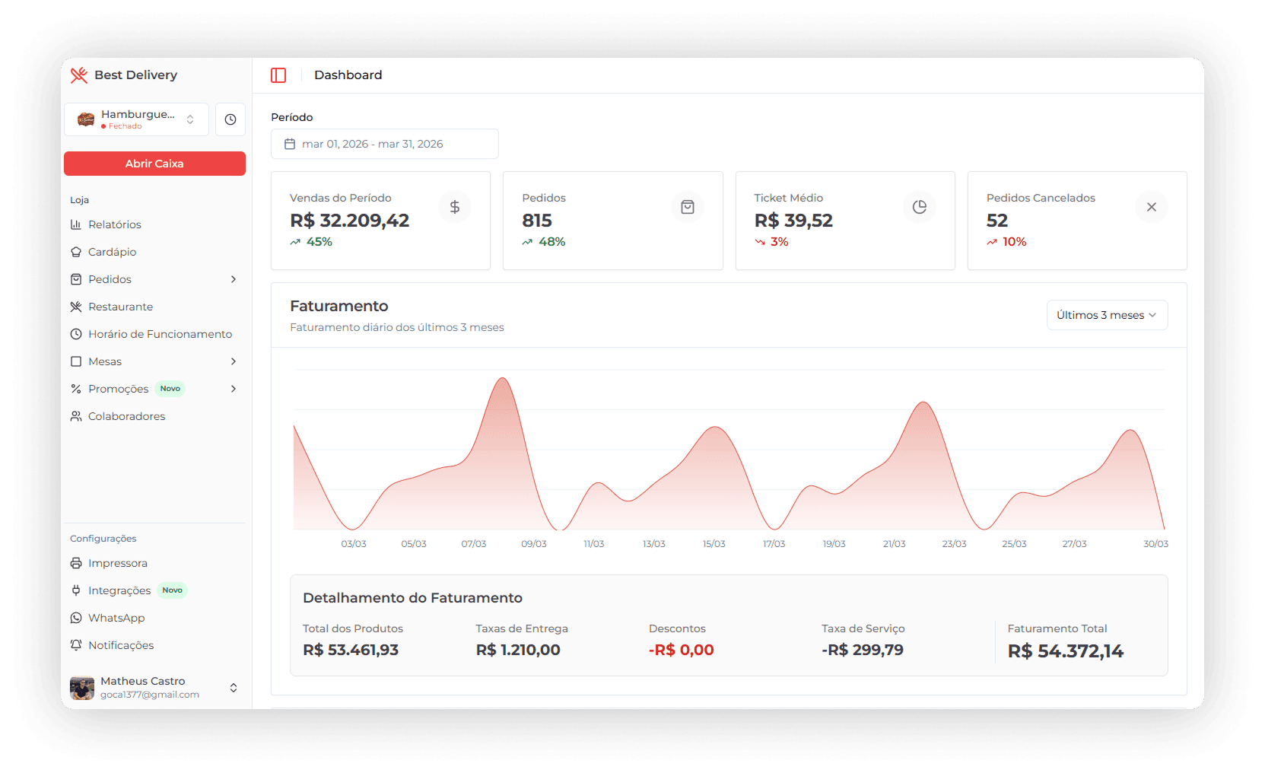Click the Colaboradores people icon
1265x773 pixels.
[x=77, y=416]
